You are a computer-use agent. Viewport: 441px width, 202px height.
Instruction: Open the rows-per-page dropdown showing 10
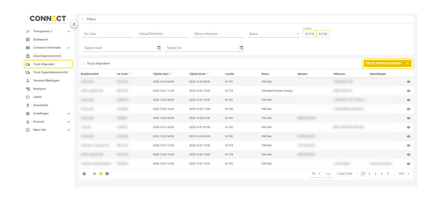coord(316,174)
